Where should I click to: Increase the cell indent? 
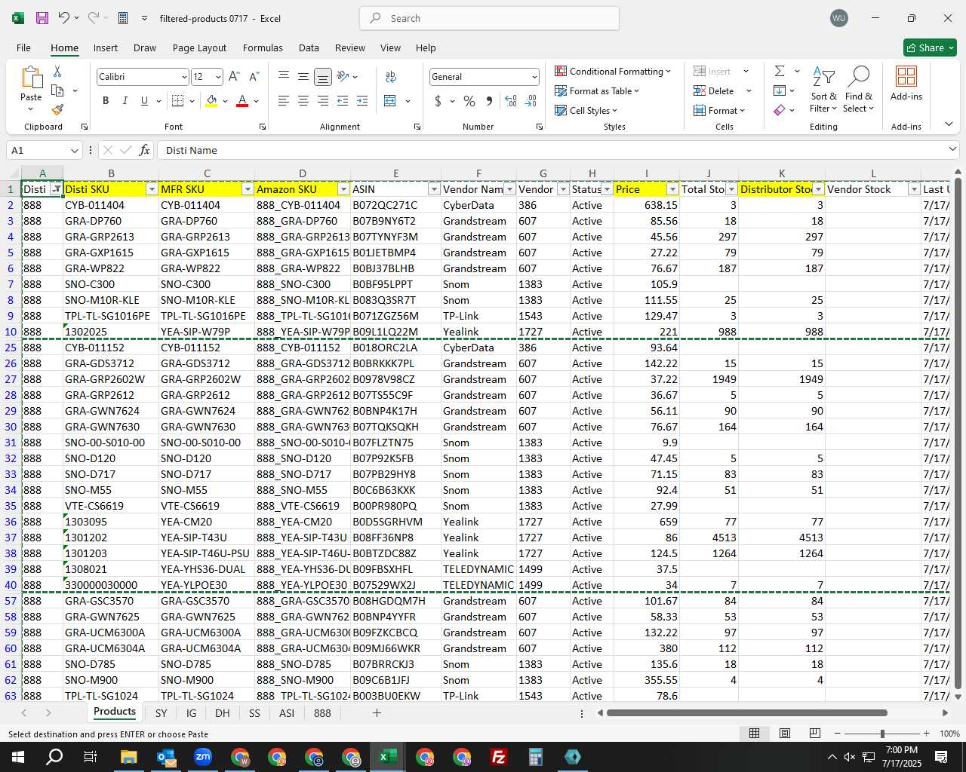(x=362, y=101)
